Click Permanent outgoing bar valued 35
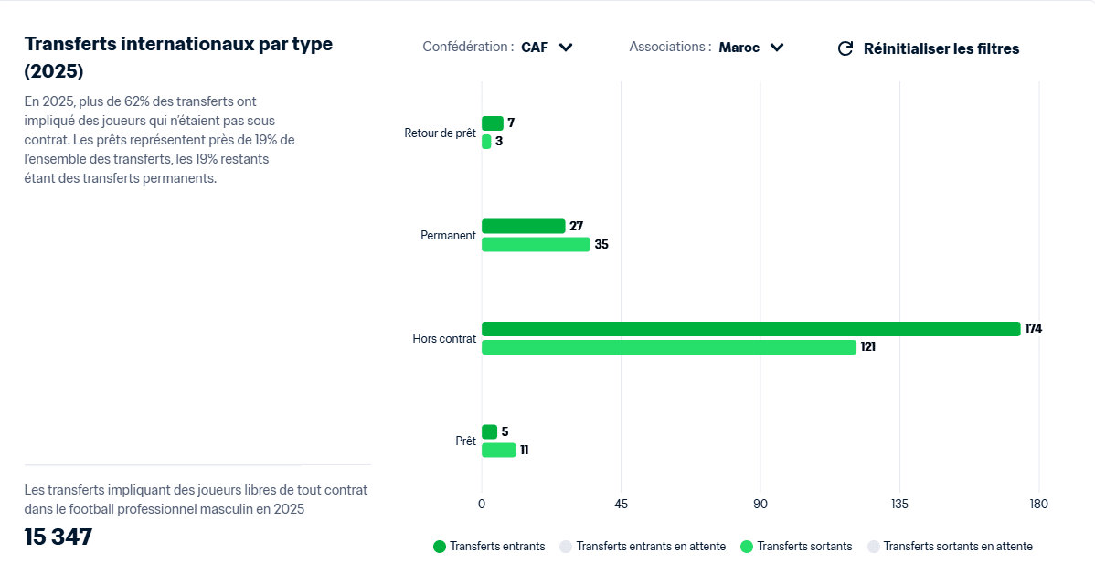The height and width of the screenshot is (585, 1095). 535,245
